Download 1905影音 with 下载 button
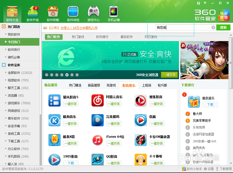This screenshot has width=233, height=173. [x=71, y=163]
